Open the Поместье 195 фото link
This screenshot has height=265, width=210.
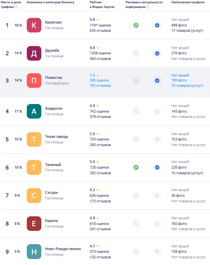coord(179,80)
